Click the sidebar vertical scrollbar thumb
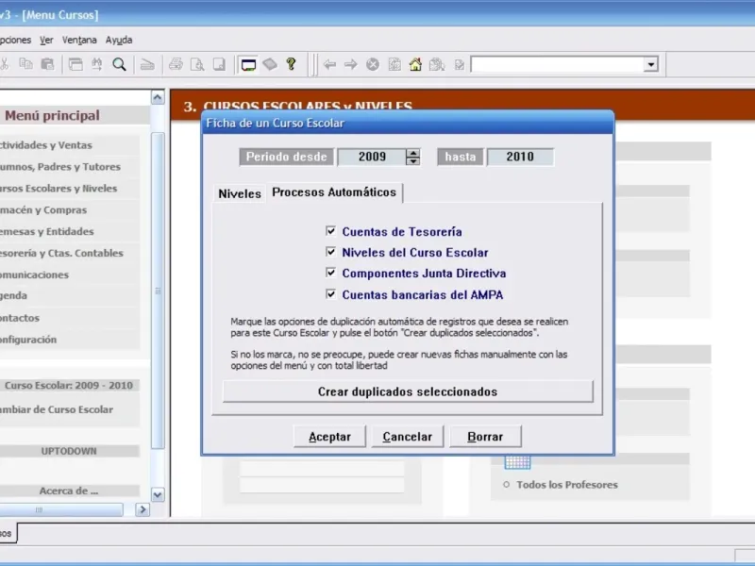The width and height of the screenshot is (755, 566). point(158,291)
